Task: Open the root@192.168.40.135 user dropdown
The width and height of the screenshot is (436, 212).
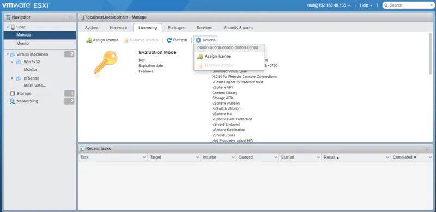Action: tap(329, 5)
